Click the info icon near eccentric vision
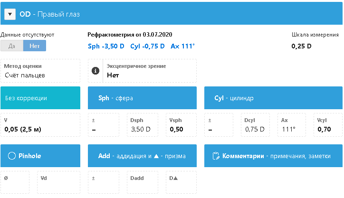This screenshot has height=198, width=344. [x=96, y=71]
